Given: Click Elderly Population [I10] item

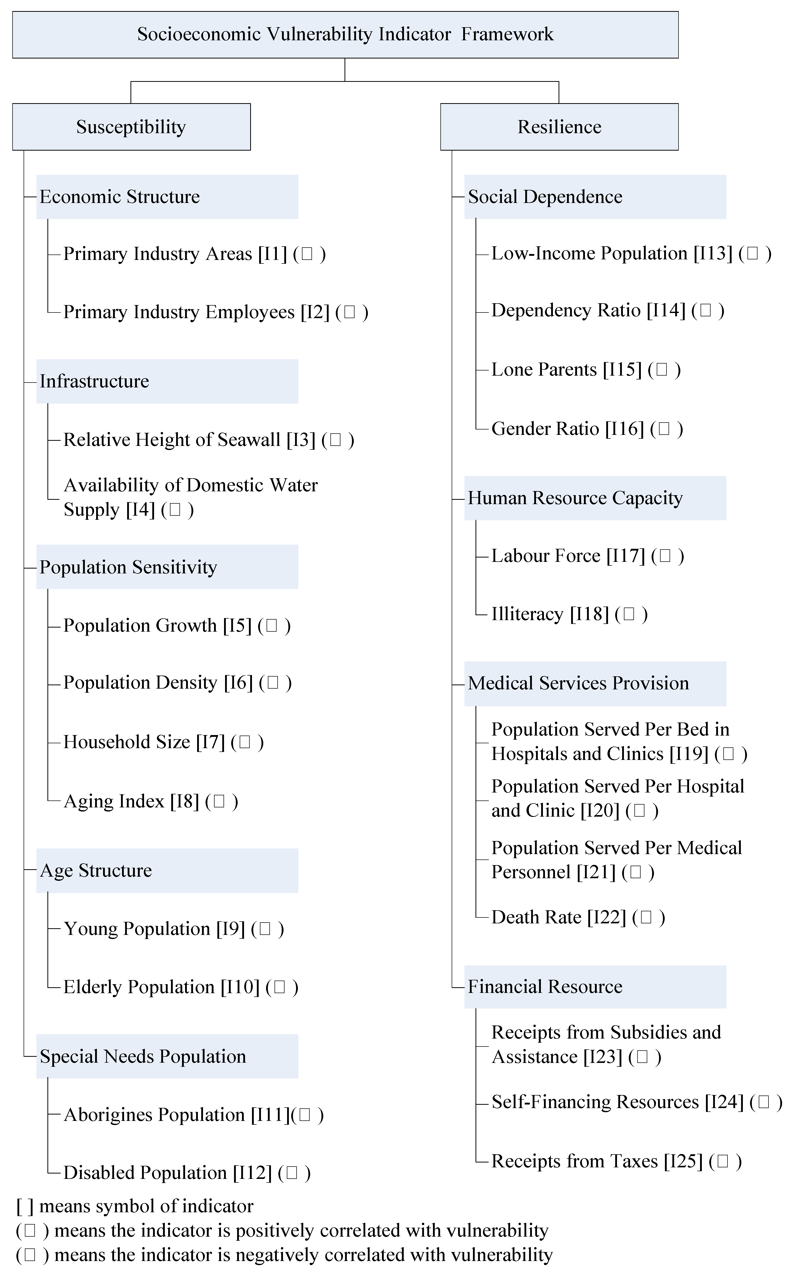Looking at the screenshot, I should pos(161,987).
